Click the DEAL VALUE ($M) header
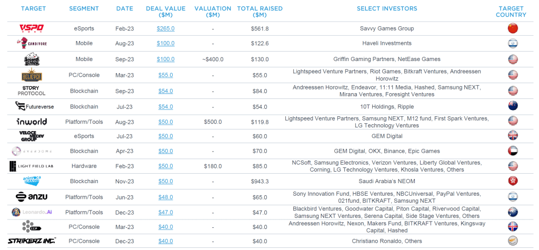The width and height of the screenshot is (539, 250). 166,12
